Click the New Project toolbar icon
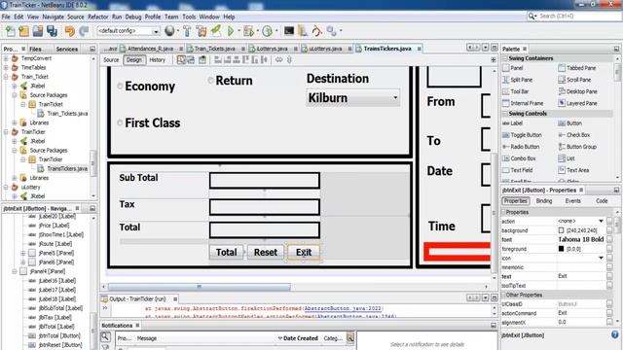The width and height of the screenshot is (623, 350). (x=23, y=31)
